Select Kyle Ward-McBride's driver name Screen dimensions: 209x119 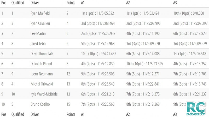click(44, 94)
